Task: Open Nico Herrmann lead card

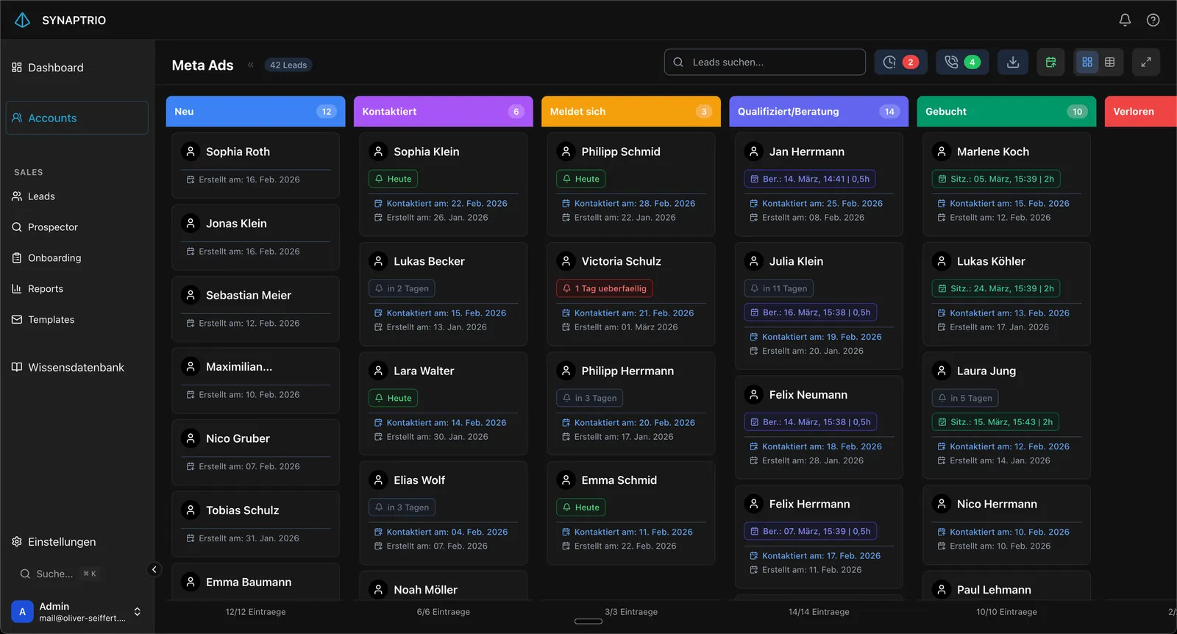Action: click(1006, 525)
